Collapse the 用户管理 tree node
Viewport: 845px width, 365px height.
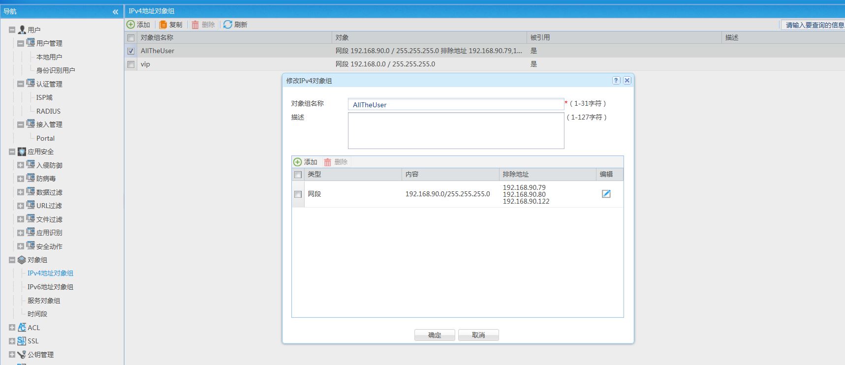point(21,43)
